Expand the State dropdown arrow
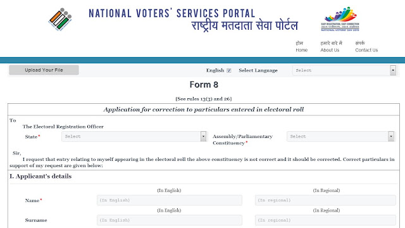 (x=204, y=137)
